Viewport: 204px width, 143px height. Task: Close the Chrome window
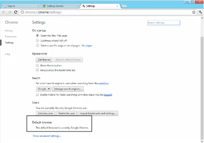click(200, 2)
